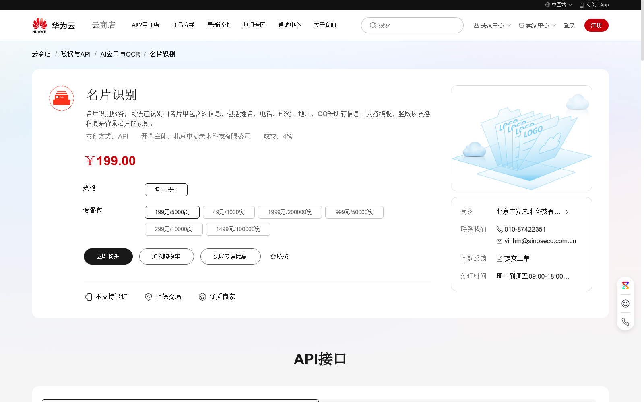Open the AI应用商店 menu

[145, 25]
